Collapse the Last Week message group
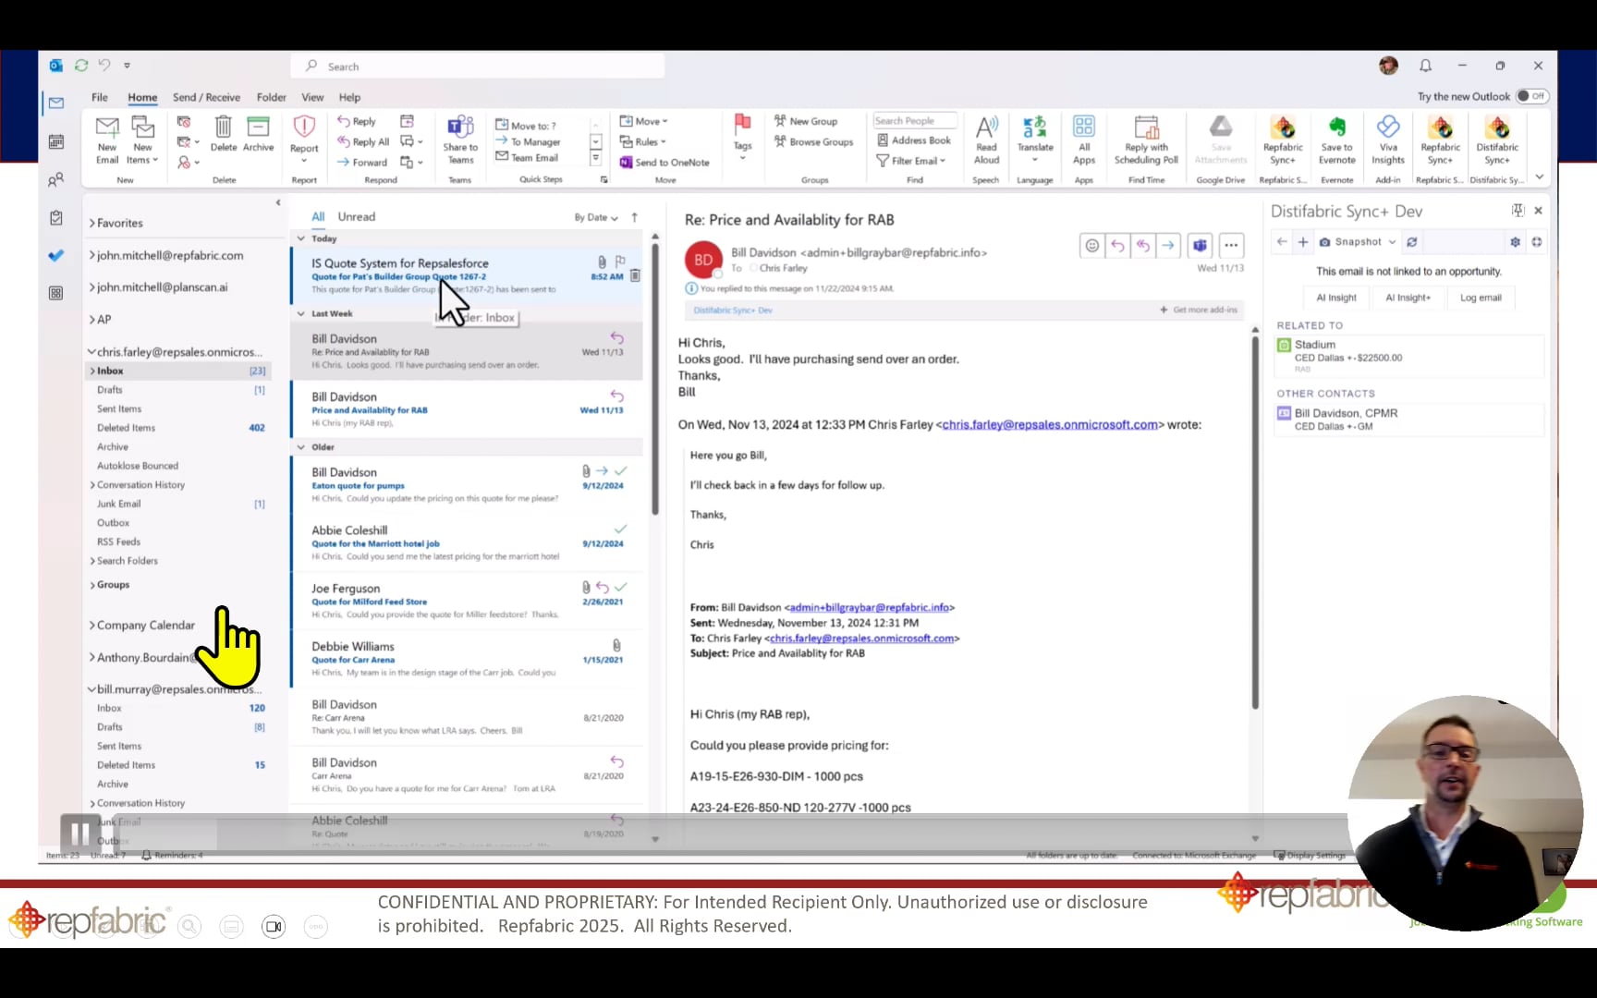 [x=300, y=313]
